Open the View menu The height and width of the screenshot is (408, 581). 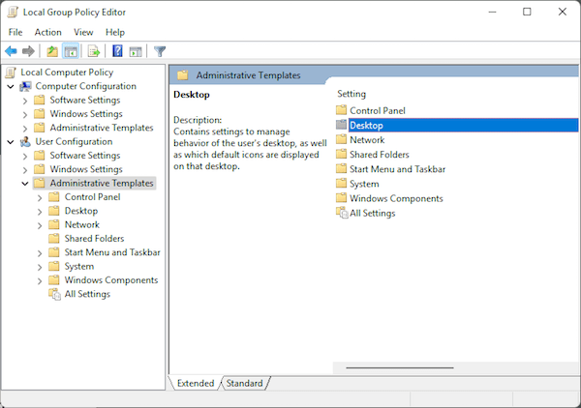[83, 32]
